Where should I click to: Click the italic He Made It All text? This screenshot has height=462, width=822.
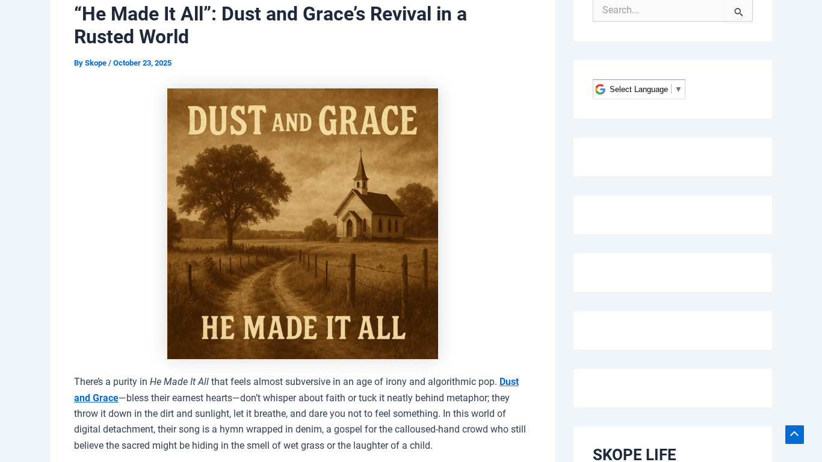179,382
